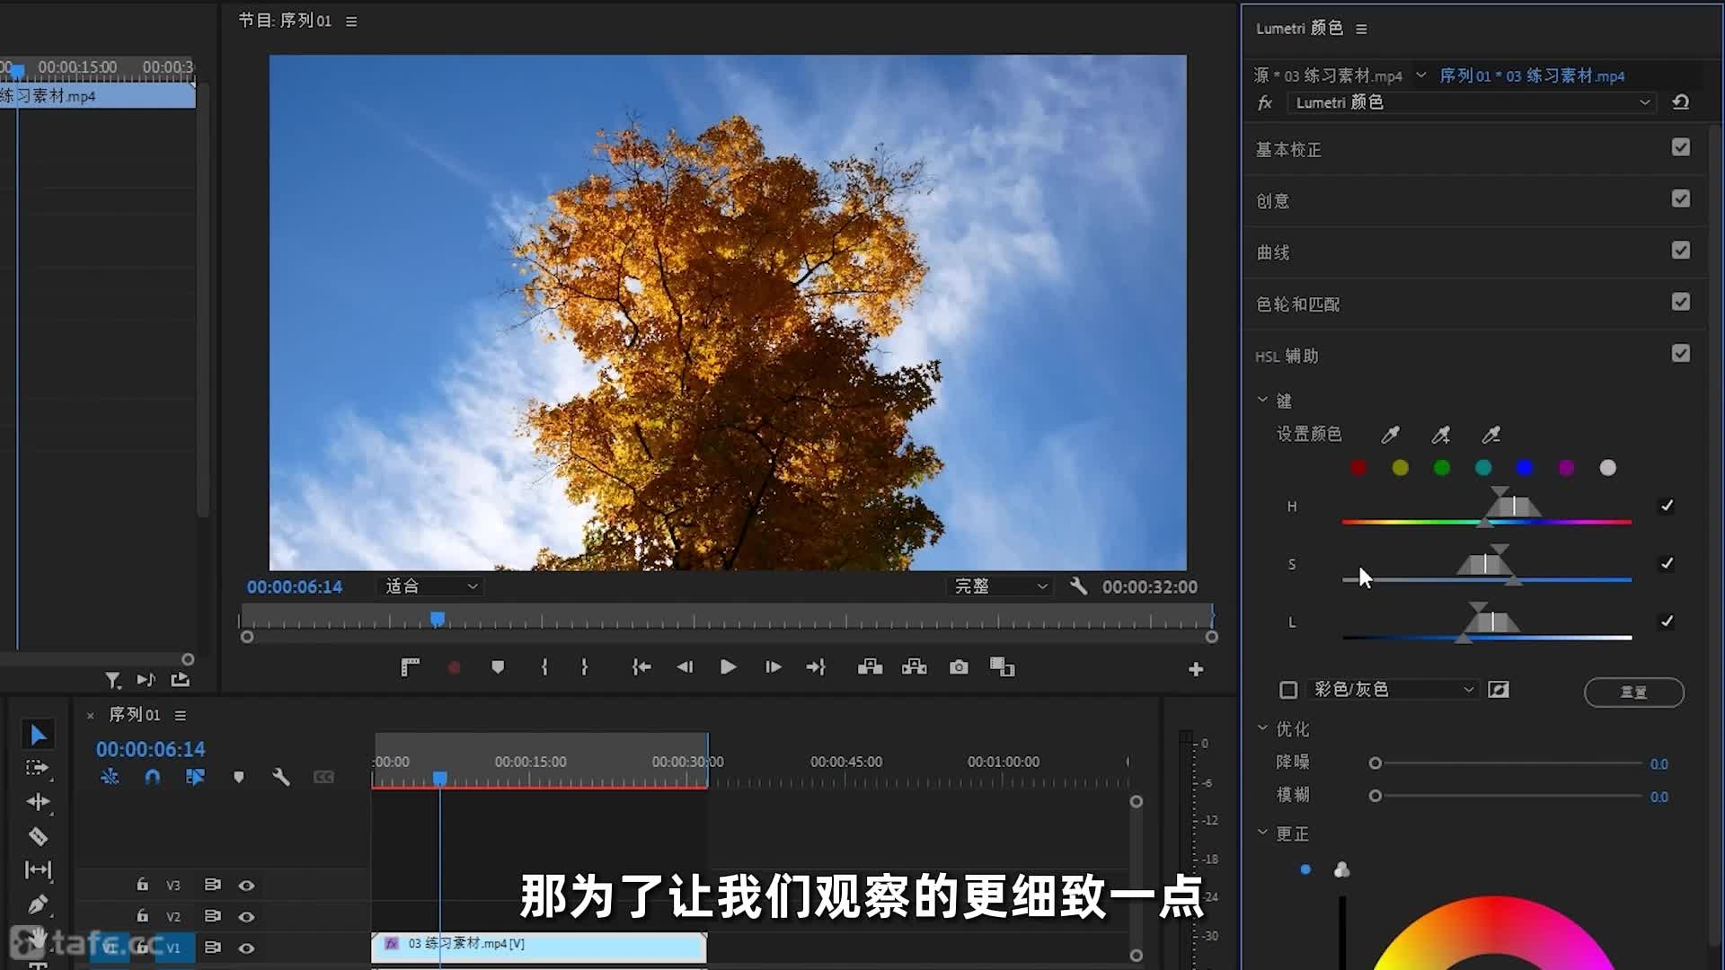This screenshot has height=970, width=1725.
Task: Click the 模糊 slider handle
Action: 1375,796
